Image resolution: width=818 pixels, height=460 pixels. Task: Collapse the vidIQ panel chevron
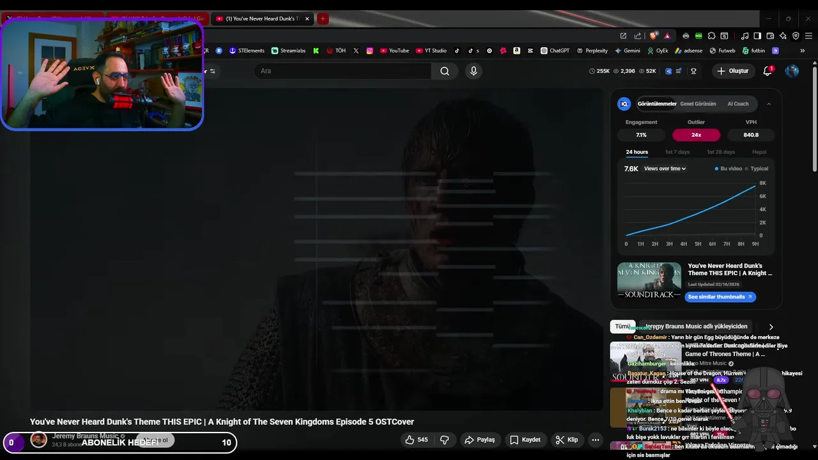(769, 103)
